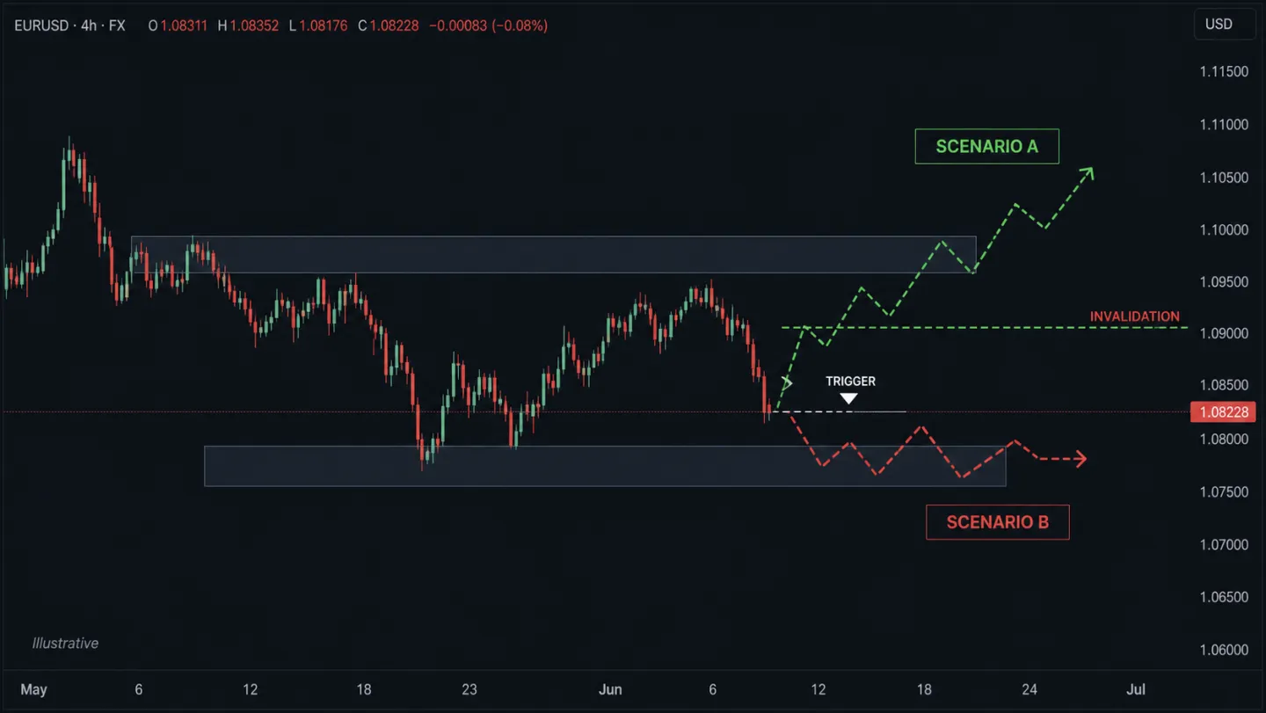Click the −0.00083 (−0.08%) change readout

tap(489, 26)
